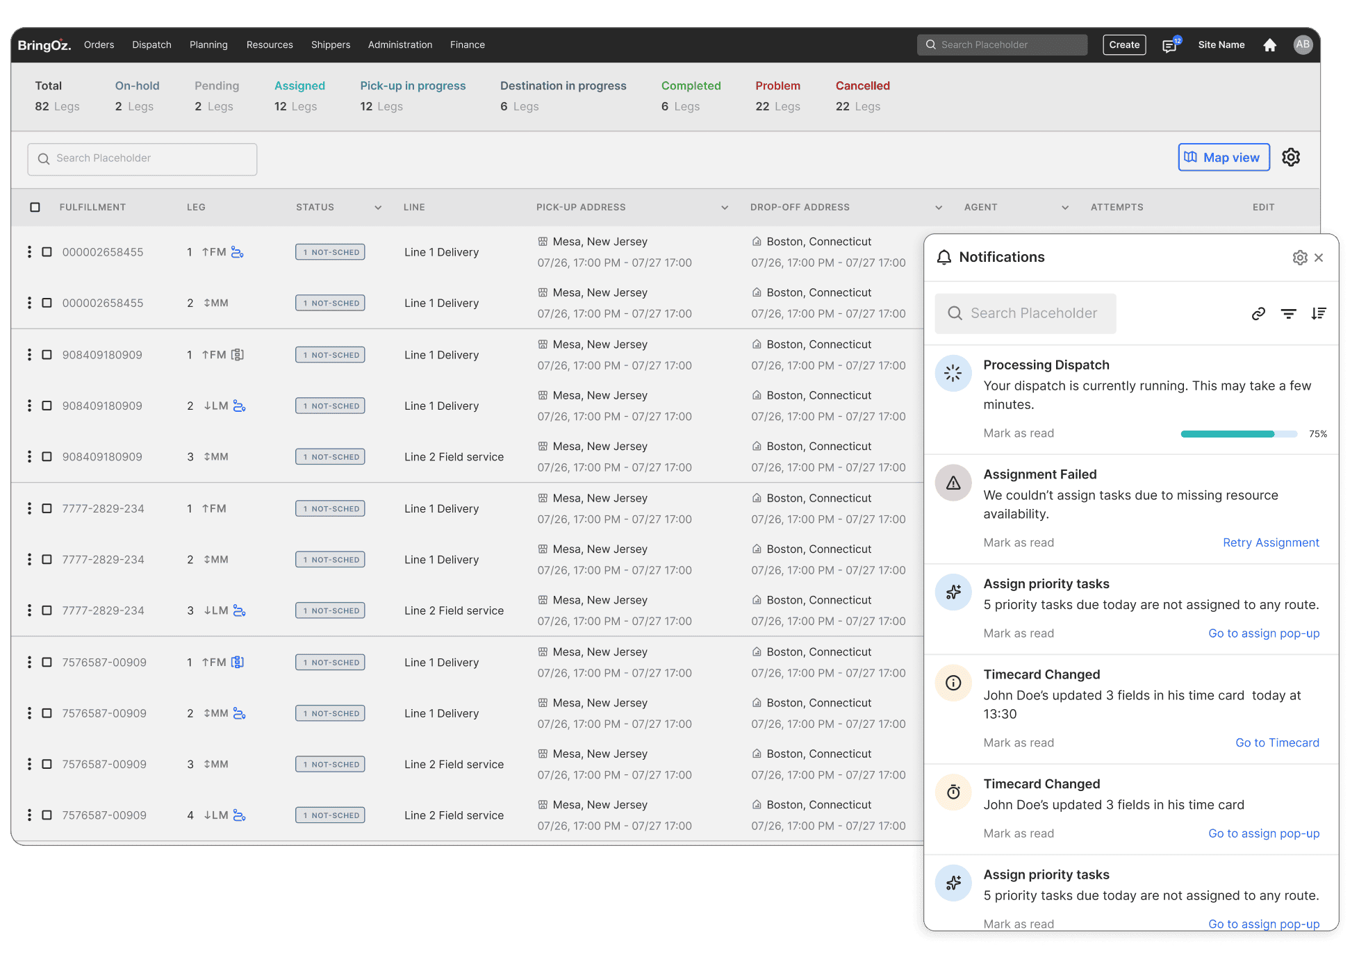Image resolution: width=1359 pixels, height=973 pixels.
Task: Click the Processing Dispatch spinner icon
Action: point(953,373)
